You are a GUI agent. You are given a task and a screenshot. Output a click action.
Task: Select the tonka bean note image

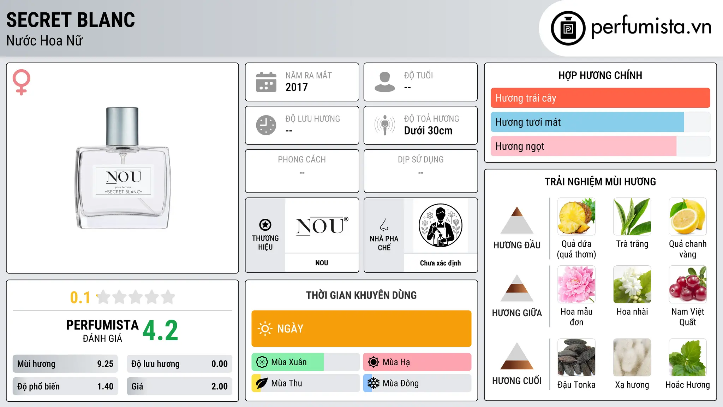[x=576, y=358]
